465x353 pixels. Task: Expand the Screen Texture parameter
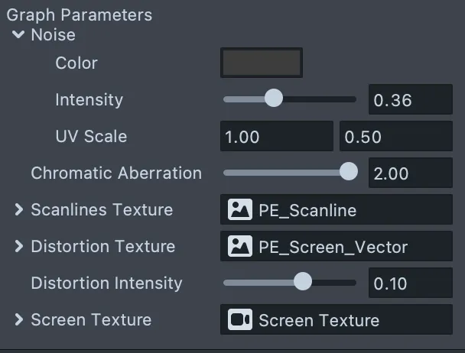click(18, 319)
